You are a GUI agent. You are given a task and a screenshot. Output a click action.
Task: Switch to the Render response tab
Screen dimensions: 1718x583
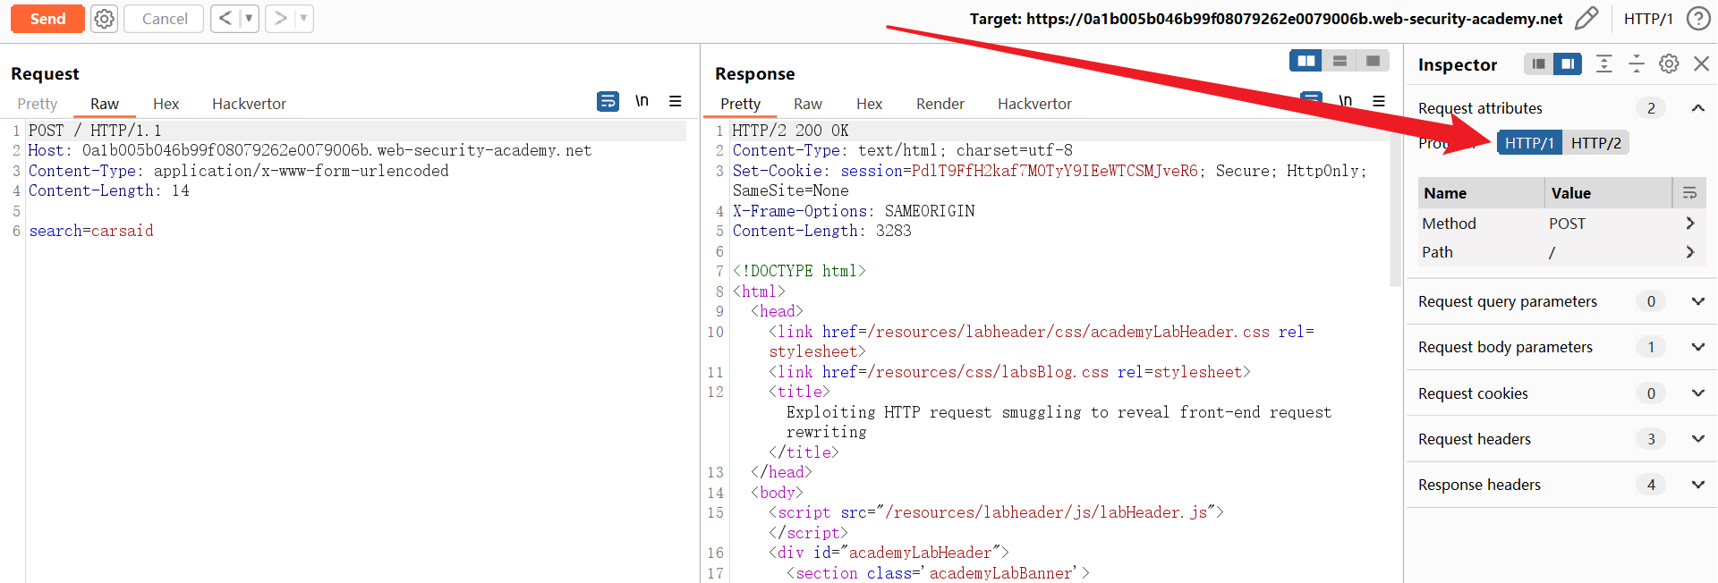coord(940,104)
